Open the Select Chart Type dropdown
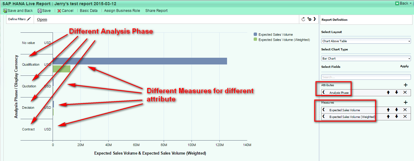 [x=366, y=58]
